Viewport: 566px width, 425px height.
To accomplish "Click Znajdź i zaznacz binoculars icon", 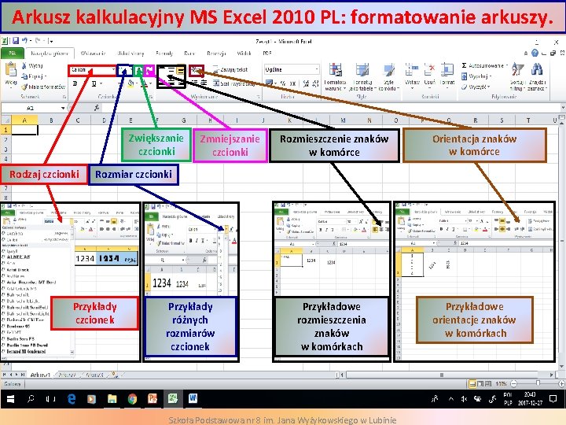I will pos(537,70).
